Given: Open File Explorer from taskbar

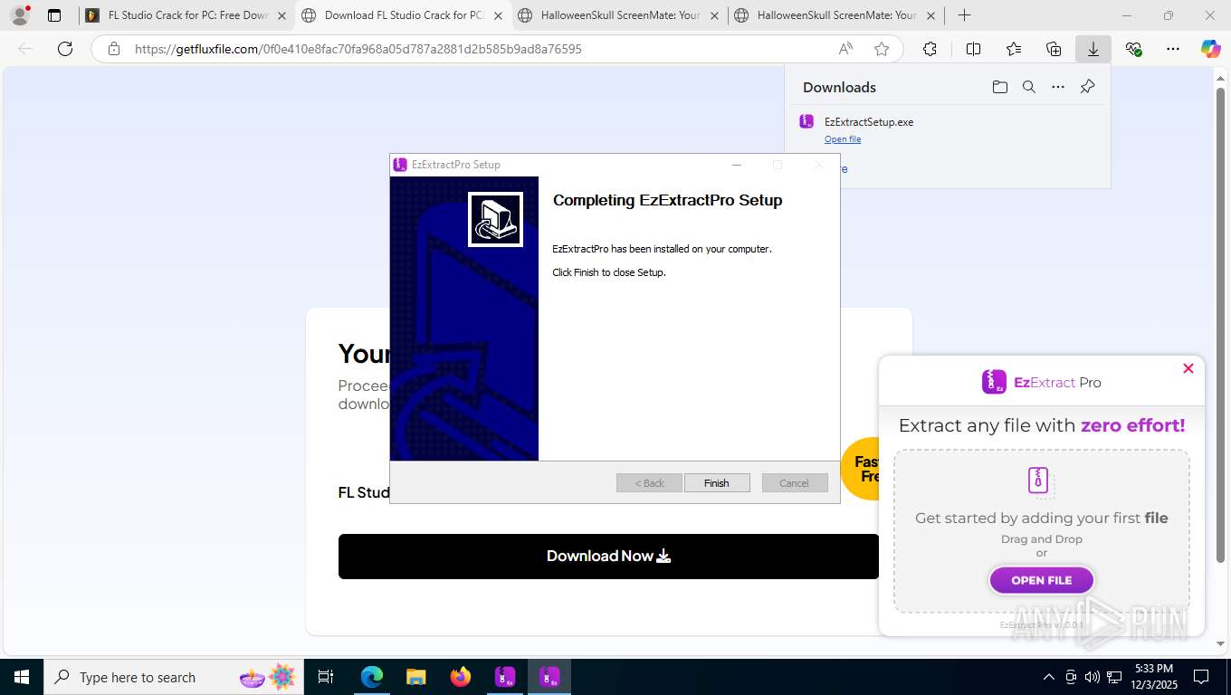Looking at the screenshot, I should [x=415, y=677].
